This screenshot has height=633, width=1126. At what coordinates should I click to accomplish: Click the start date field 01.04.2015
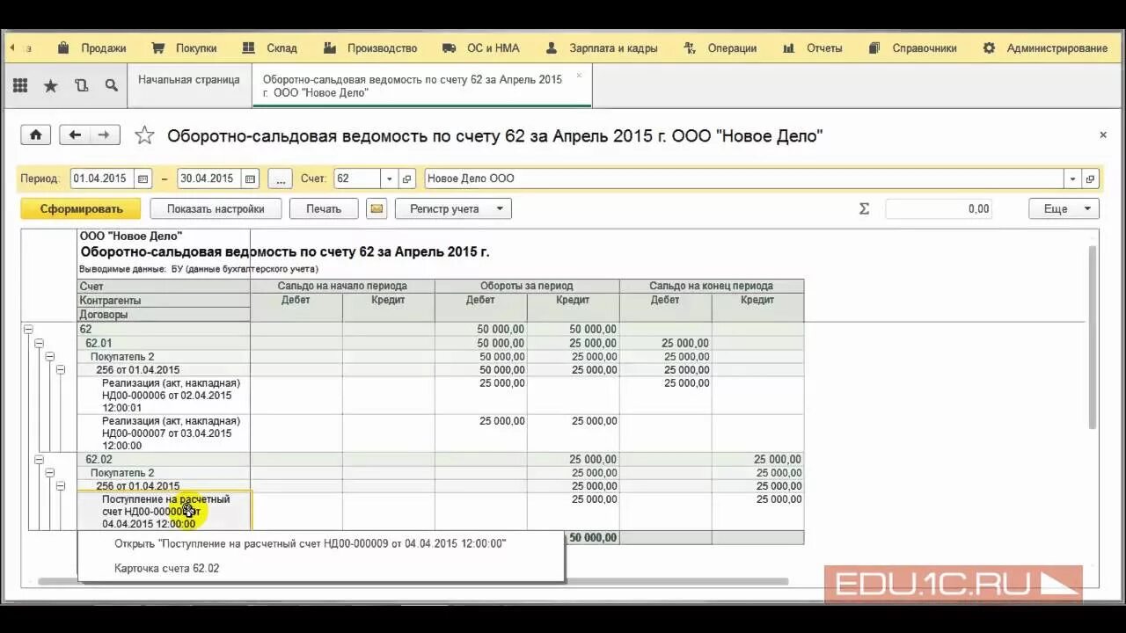click(103, 178)
